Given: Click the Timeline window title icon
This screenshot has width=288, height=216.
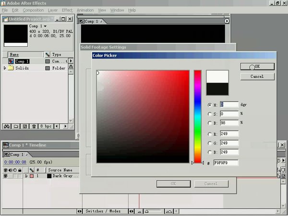Looking at the screenshot, I should [x=5, y=145].
